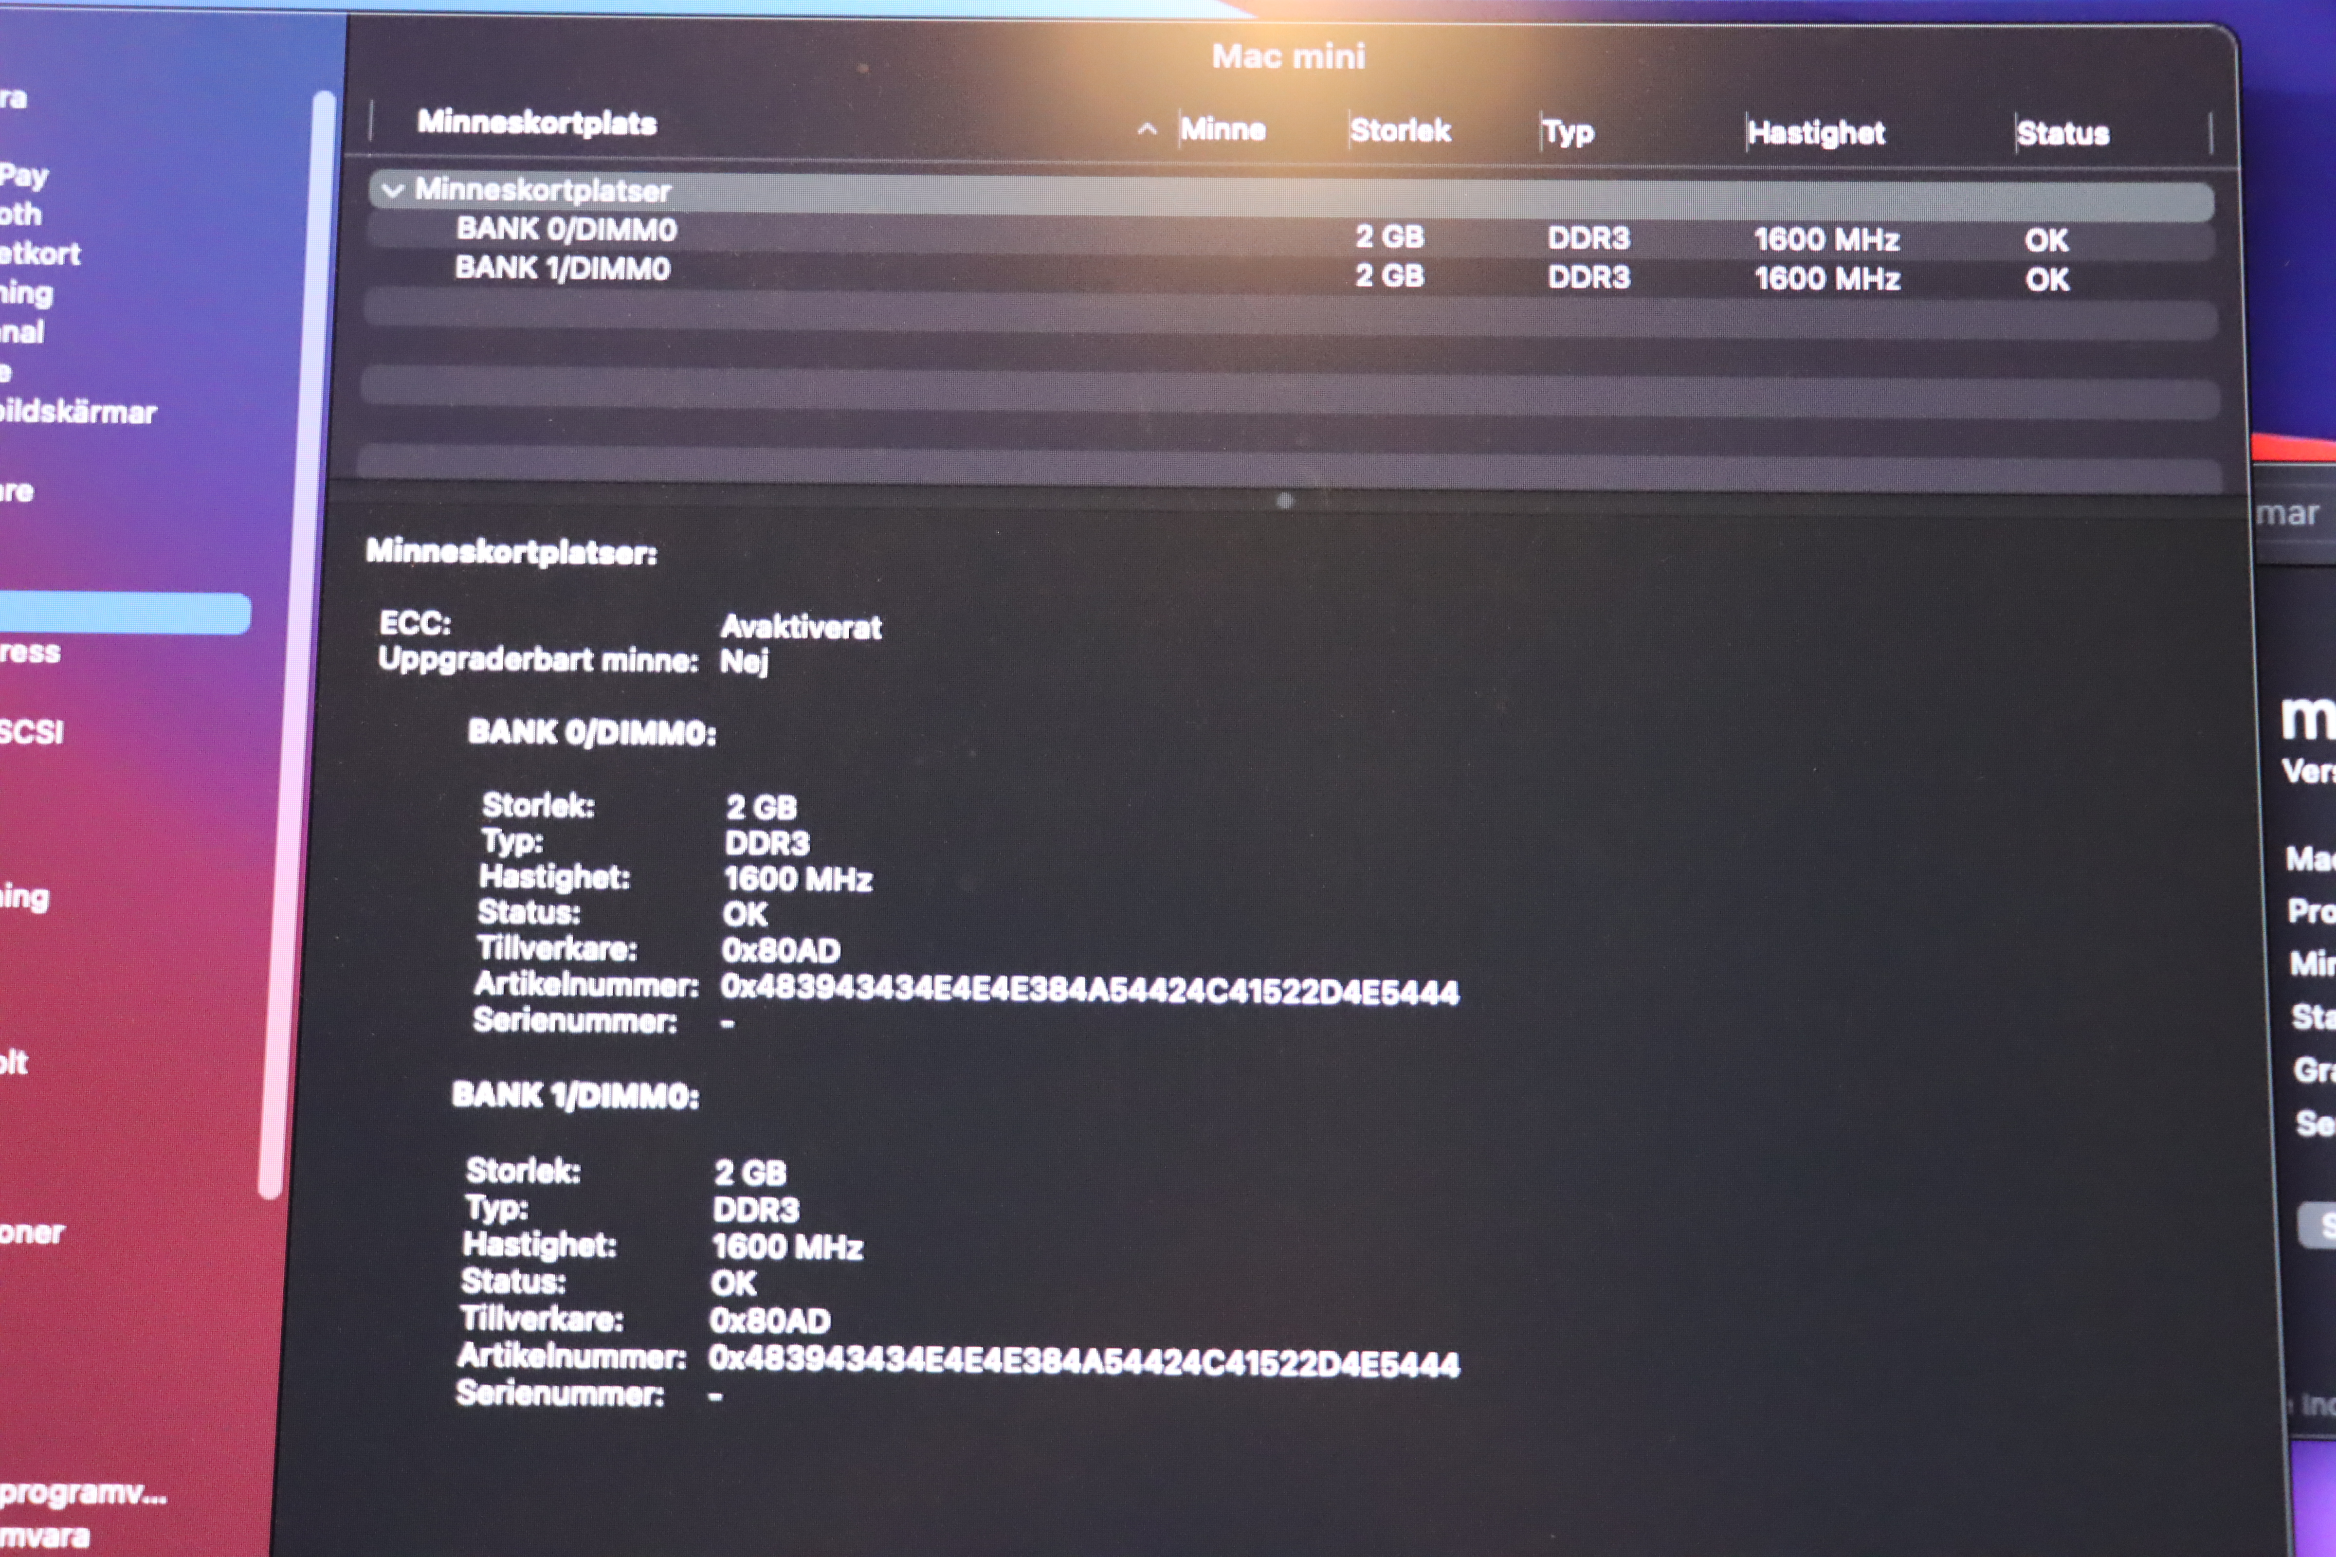Open the sidebar entry ending in 'Pay'
2336x1557 pixels.
pyautogui.click(x=24, y=176)
